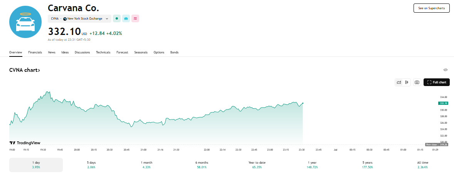454x179 pixels.
Task: View the Seasonals tab
Action: (x=141, y=52)
